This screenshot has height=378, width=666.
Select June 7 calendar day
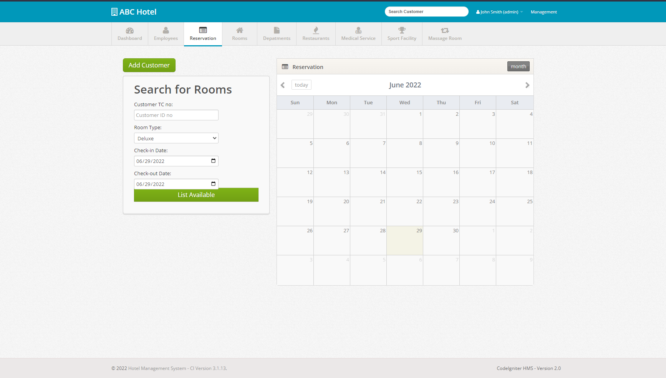pyautogui.click(x=368, y=153)
